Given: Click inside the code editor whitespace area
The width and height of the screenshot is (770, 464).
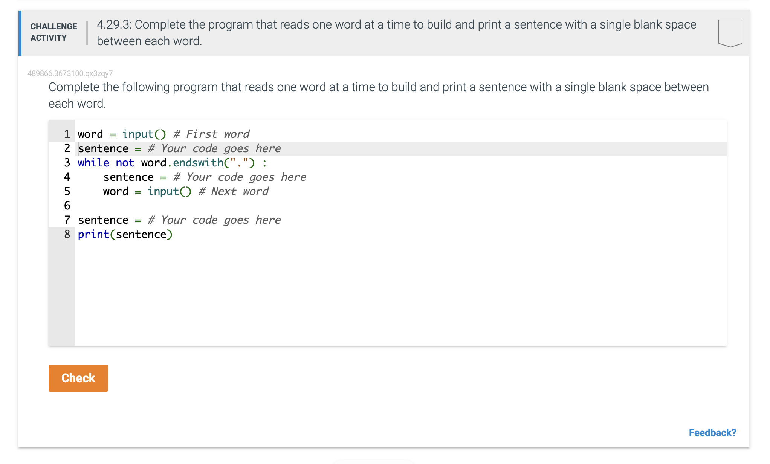Looking at the screenshot, I should tap(377, 294).
